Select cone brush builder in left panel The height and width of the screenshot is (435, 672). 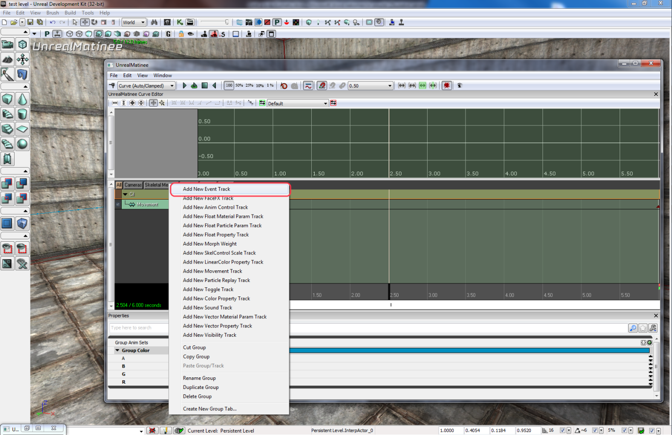tap(22, 99)
